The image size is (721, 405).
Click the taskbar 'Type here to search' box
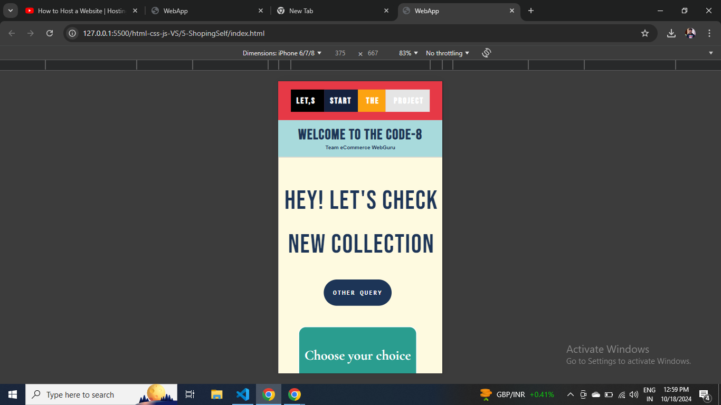[101, 394]
